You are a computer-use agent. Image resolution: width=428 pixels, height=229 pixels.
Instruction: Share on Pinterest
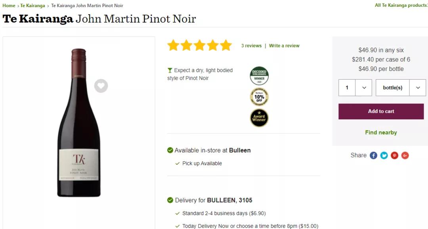coord(394,155)
